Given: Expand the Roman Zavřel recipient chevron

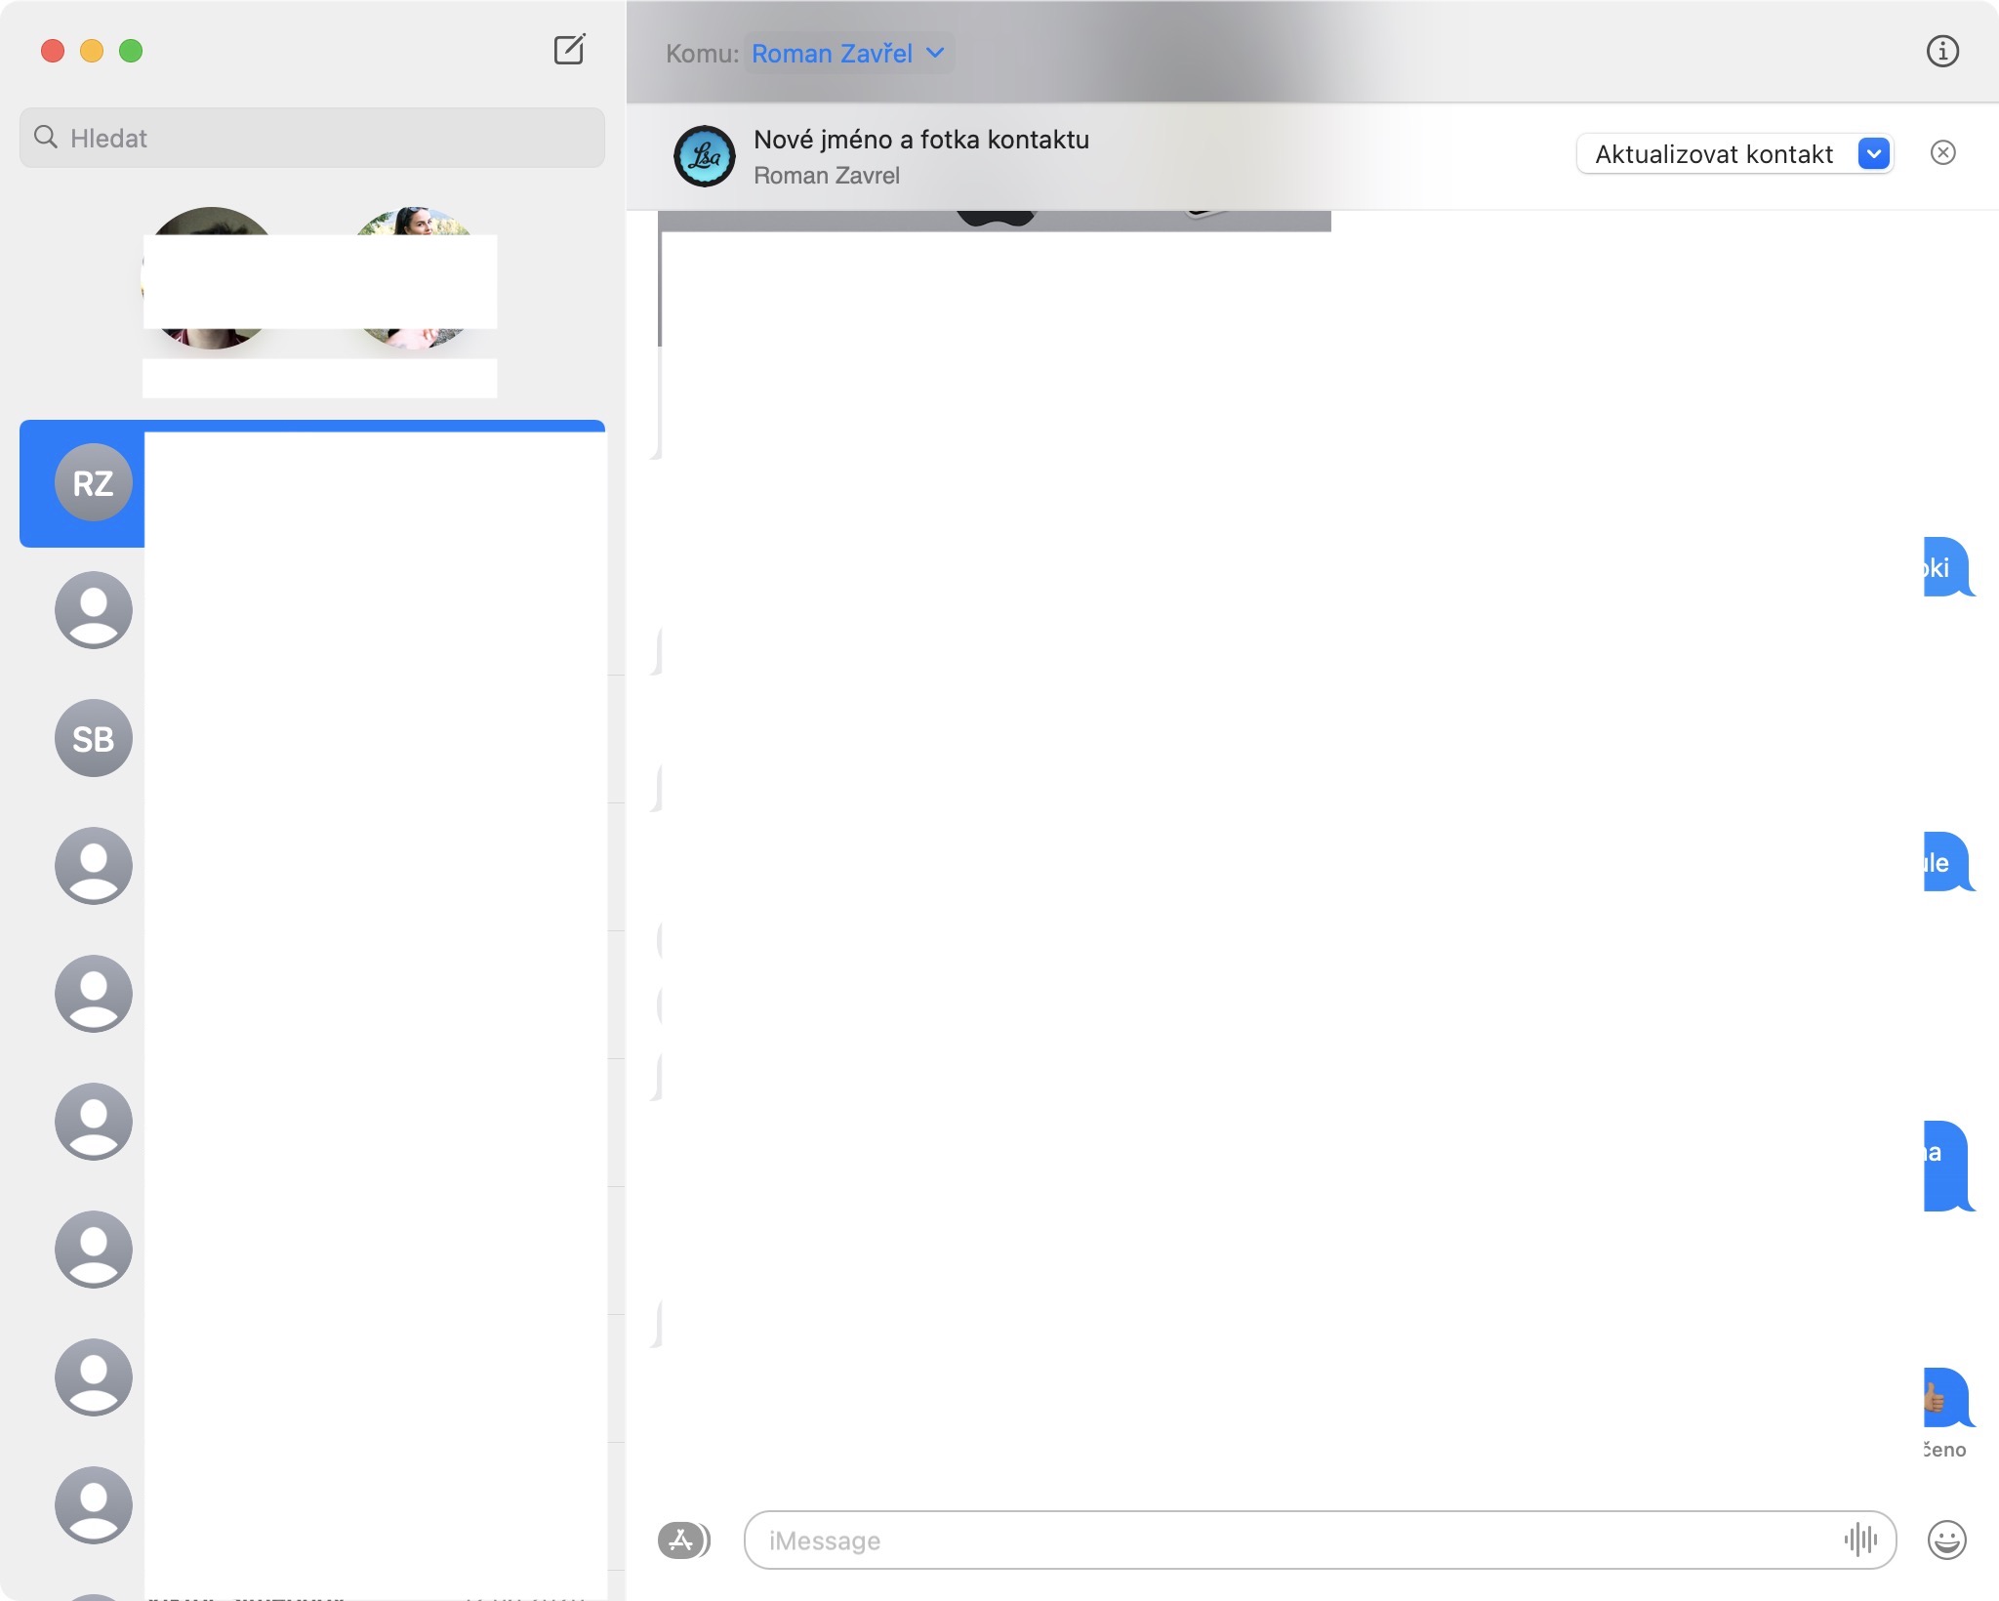Looking at the screenshot, I should coord(935,53).
